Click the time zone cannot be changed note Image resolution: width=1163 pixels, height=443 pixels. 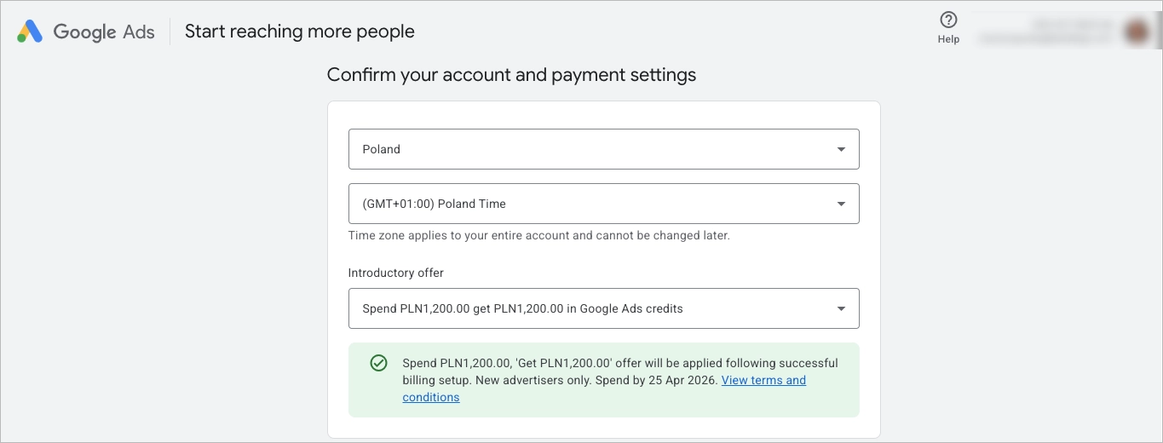(538, 235)
